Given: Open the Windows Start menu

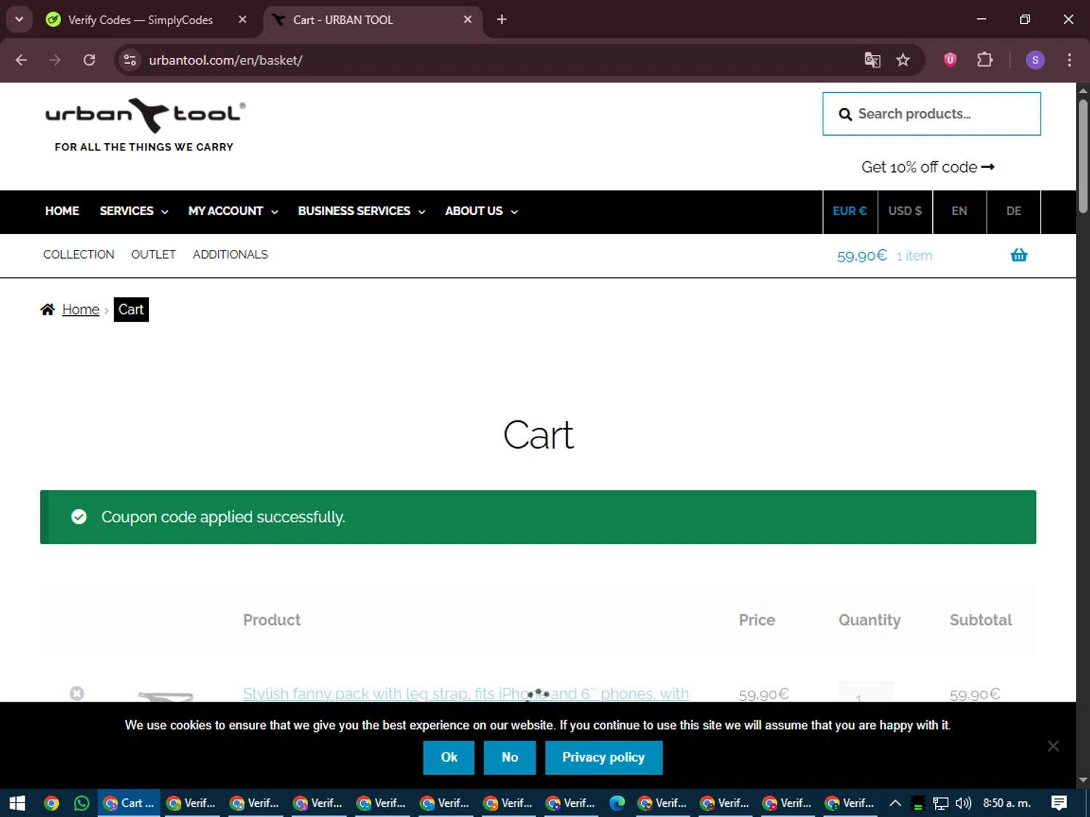Looking at the screenshot, I should [x=17, y=803].
